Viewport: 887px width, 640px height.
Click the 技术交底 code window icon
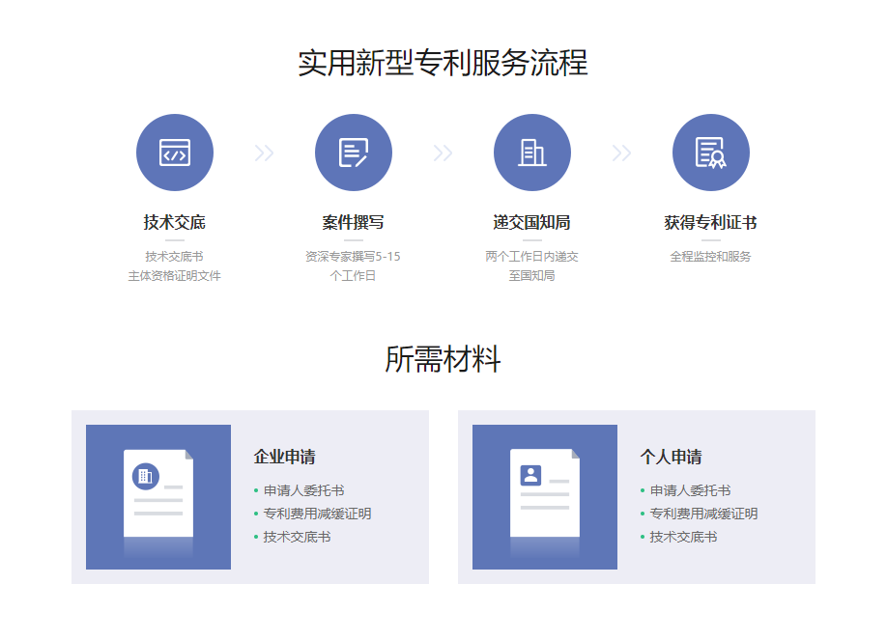click(x=175, y=153)
